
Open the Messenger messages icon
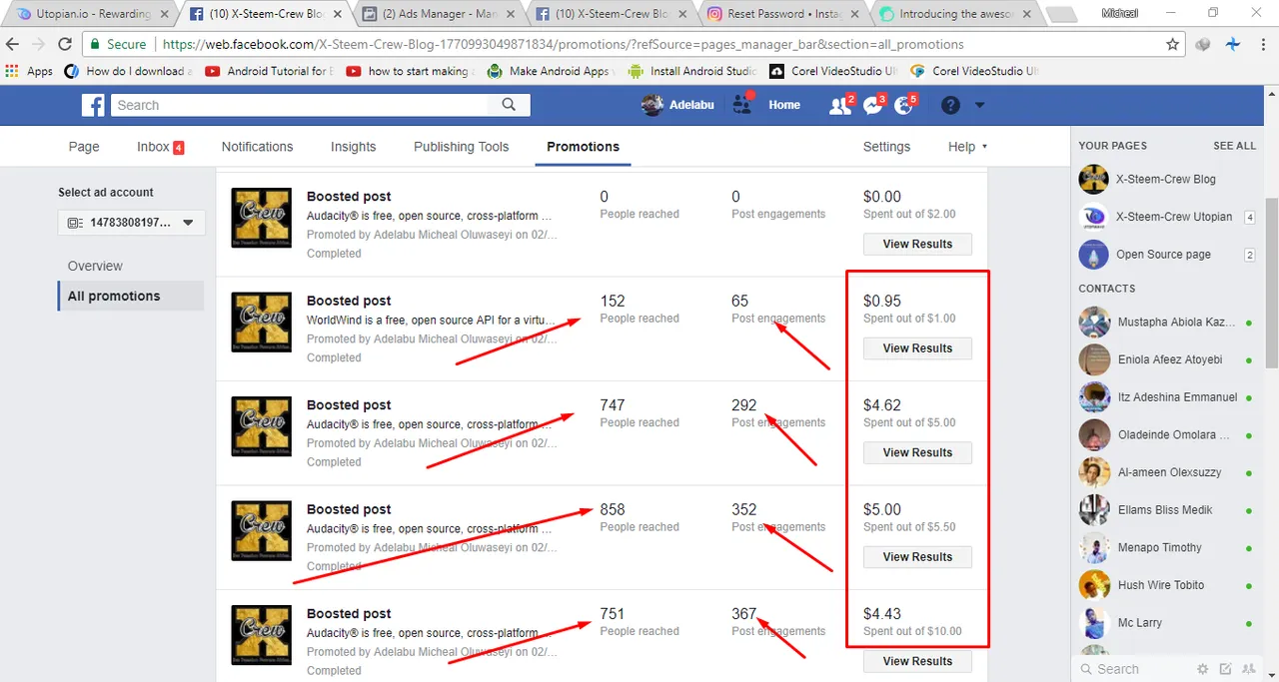tap(872, 105)
